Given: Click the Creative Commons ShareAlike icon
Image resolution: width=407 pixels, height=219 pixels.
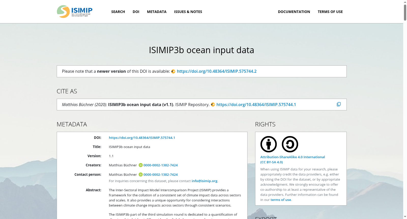Looking at the screenshot, I should point(290,144).
